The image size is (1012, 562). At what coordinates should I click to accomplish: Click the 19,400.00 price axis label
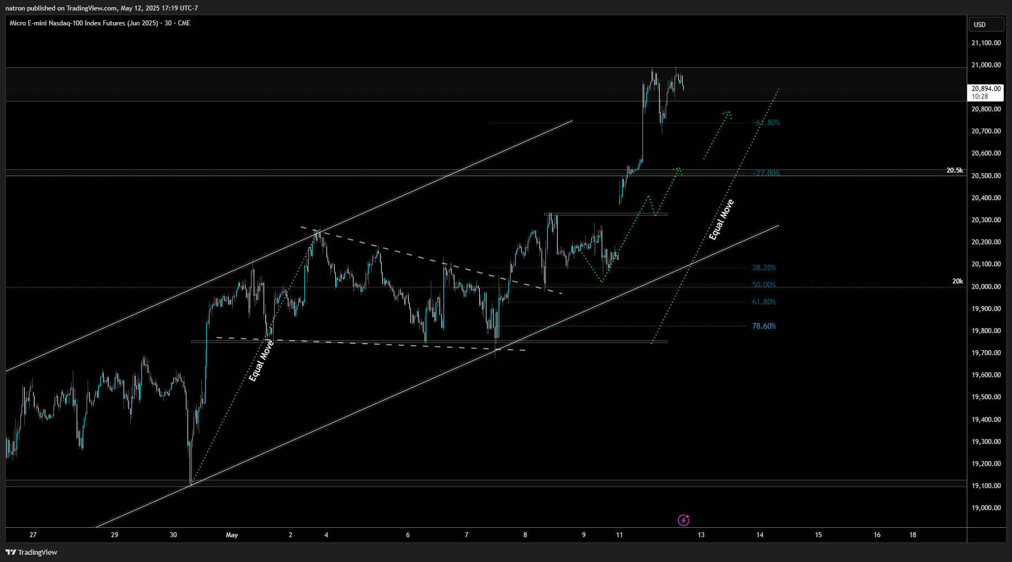[986, 420]
